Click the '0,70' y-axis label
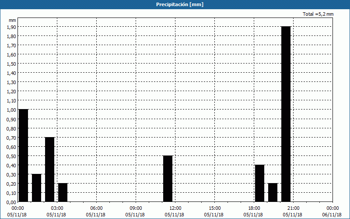Viewport: 350px width, 219px height. point(11,138)
